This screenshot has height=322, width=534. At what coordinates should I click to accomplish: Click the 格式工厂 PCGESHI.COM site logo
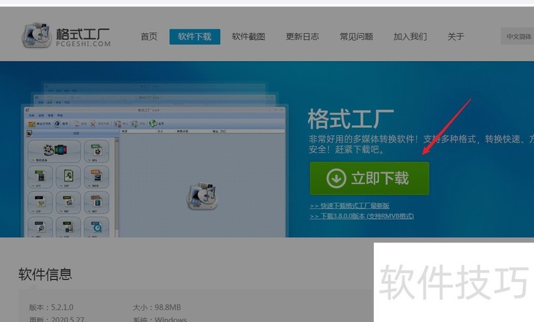point(66,35)
